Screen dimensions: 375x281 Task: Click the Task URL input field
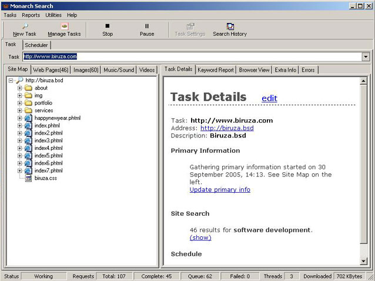pyautogui.click(x=193, y=56)
